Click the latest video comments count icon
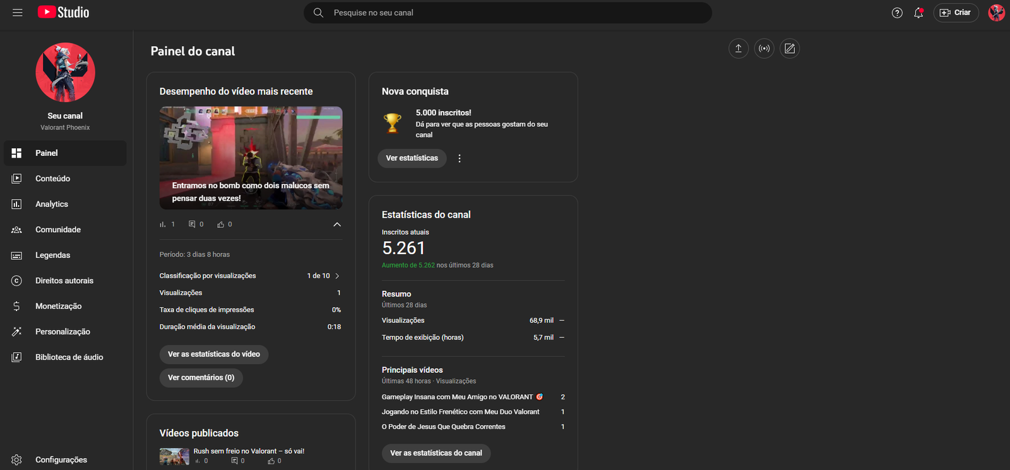 (192, 225)
